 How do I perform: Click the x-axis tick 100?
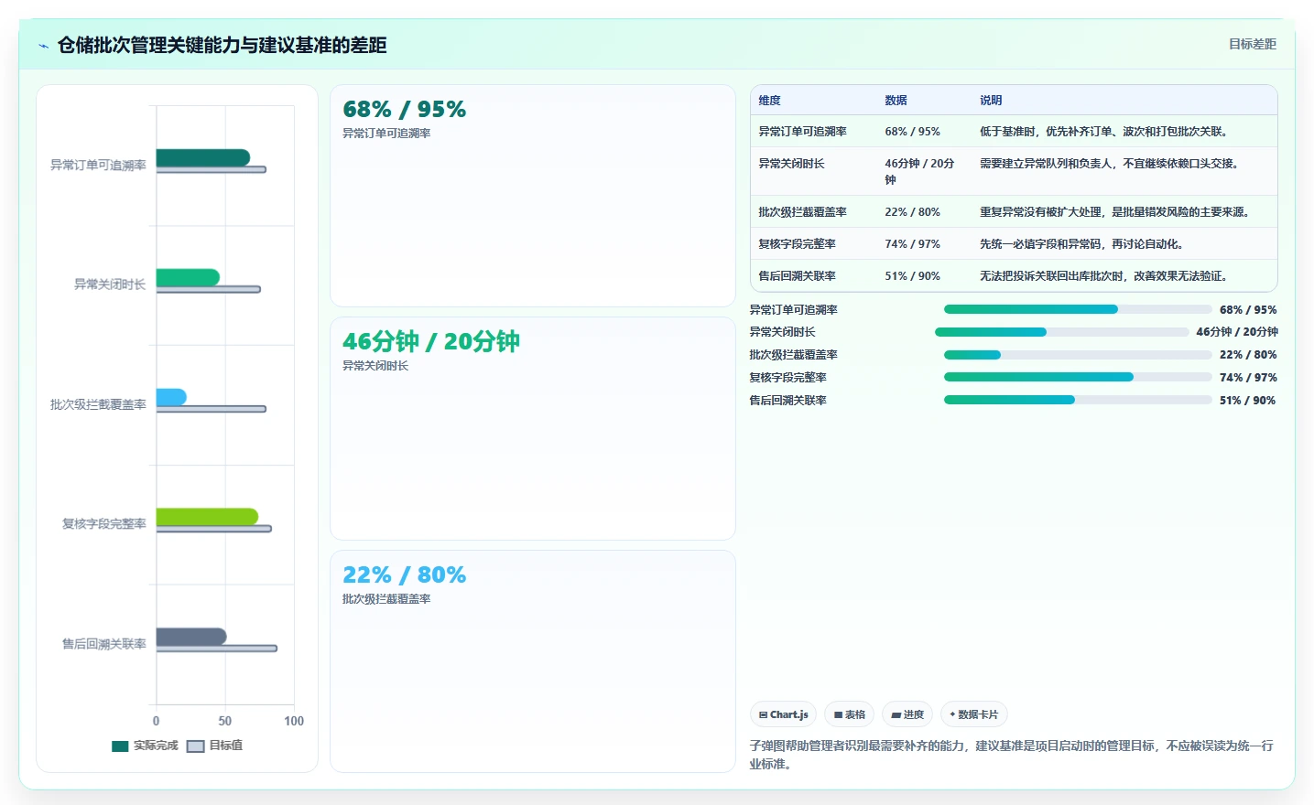[294, 721]
